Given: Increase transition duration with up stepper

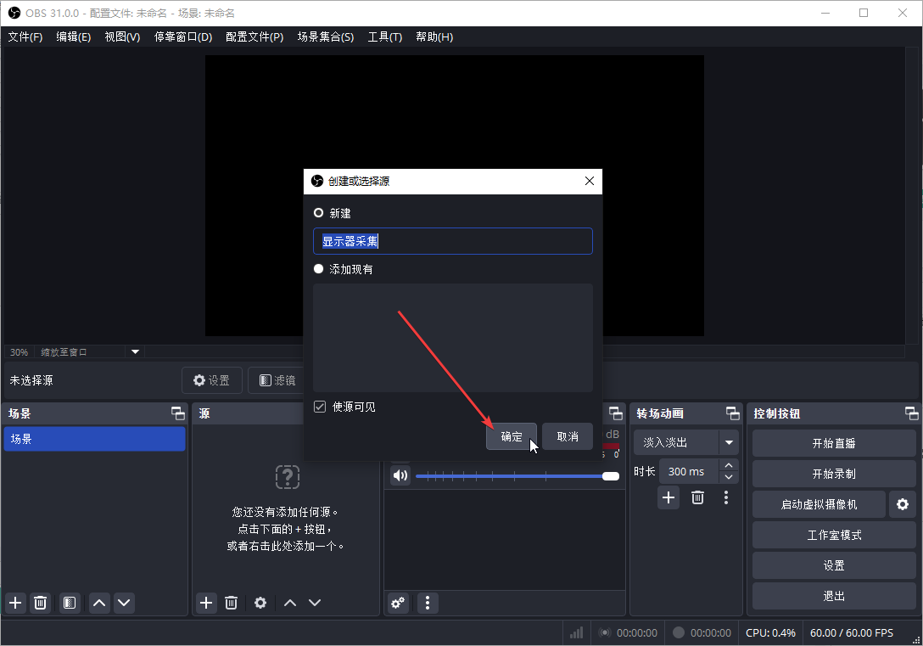Looking at the screenshot, I should pos(730,465).
